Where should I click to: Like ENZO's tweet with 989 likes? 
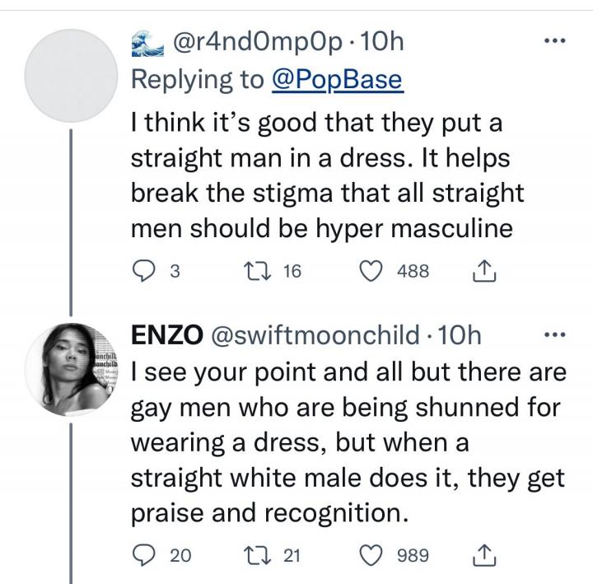click(x=374, y=555)
